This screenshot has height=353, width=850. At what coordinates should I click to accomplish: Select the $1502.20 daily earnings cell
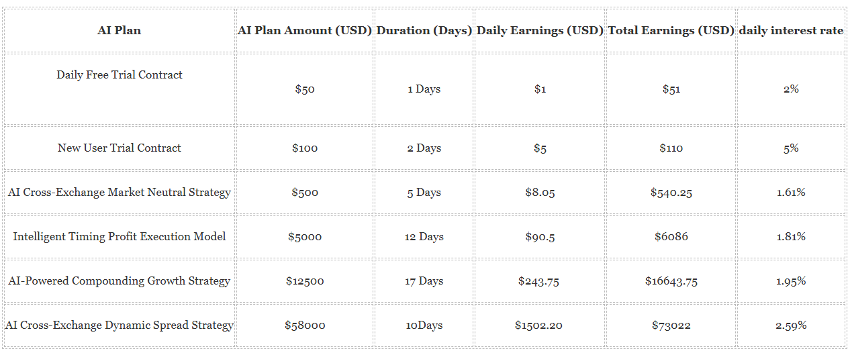pyautogui.click(x=540, y=325)
